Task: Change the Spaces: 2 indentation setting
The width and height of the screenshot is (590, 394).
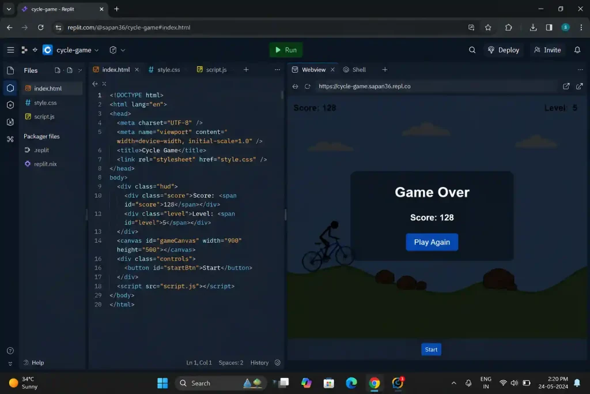Action: [230, 363]
